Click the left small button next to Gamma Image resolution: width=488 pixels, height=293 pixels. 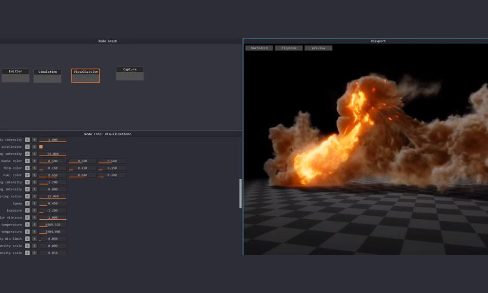tap(27, 204)
